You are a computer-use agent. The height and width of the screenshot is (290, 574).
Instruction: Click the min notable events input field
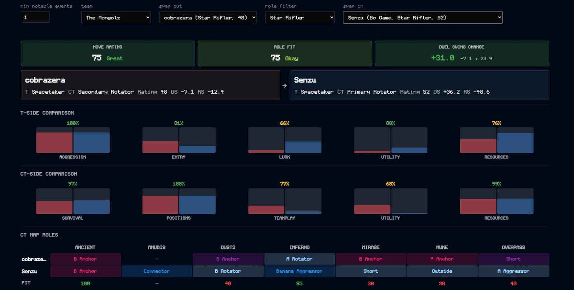click(35, 17)
